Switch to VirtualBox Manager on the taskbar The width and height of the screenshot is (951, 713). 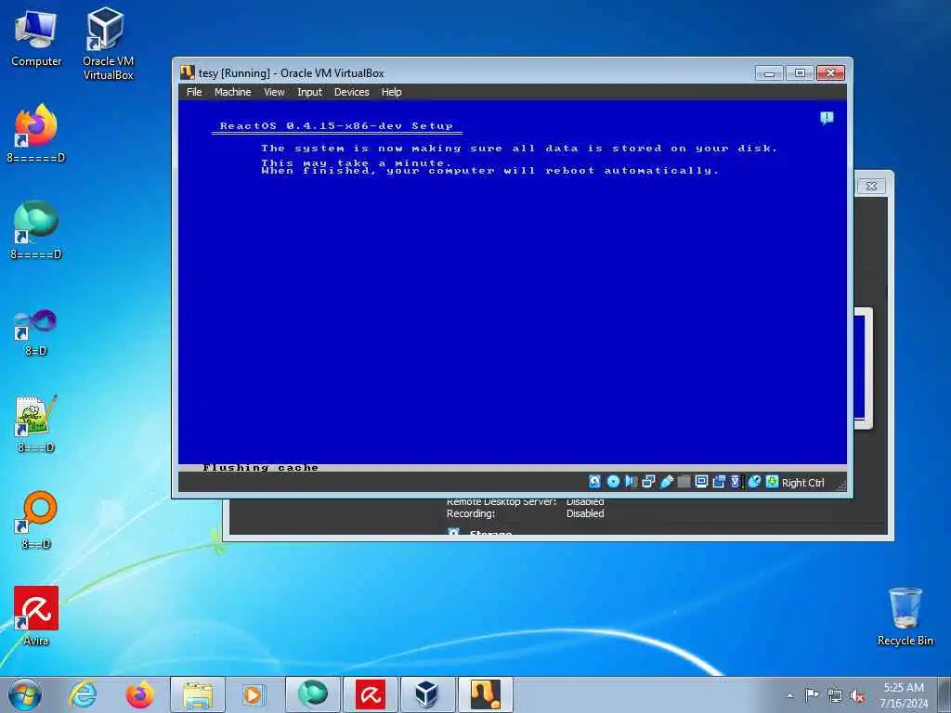[427, 694]
